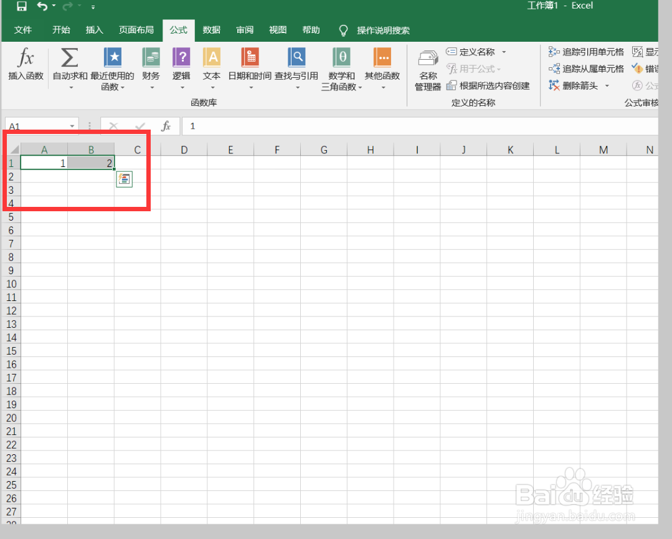
Task: Click the Save icon on Quick Access Toolbar
Action: pyautogui.click(x=21, y=6)
